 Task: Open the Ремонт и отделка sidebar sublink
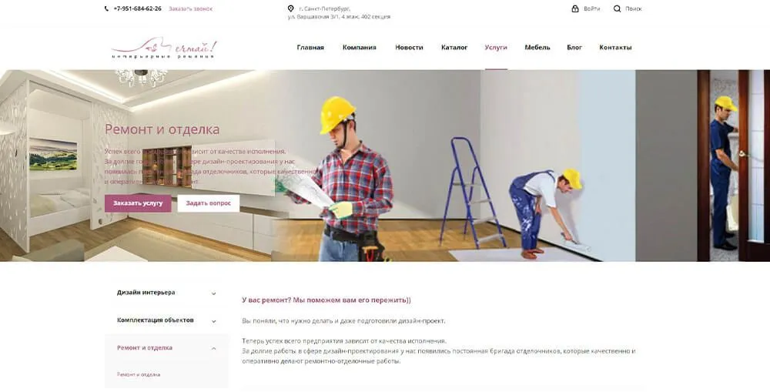coord(139,375)
